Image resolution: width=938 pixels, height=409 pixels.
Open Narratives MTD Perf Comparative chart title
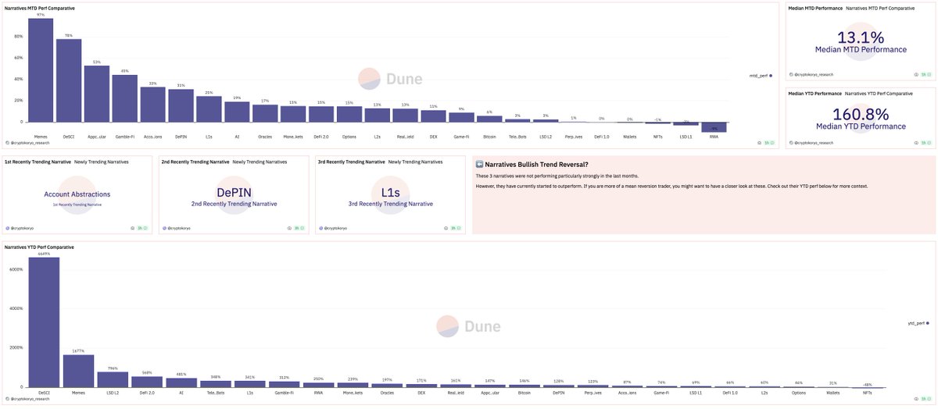[39, 8]
